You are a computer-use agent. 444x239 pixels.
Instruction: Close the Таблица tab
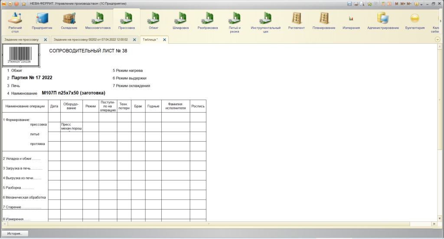(x=164, y=39)
